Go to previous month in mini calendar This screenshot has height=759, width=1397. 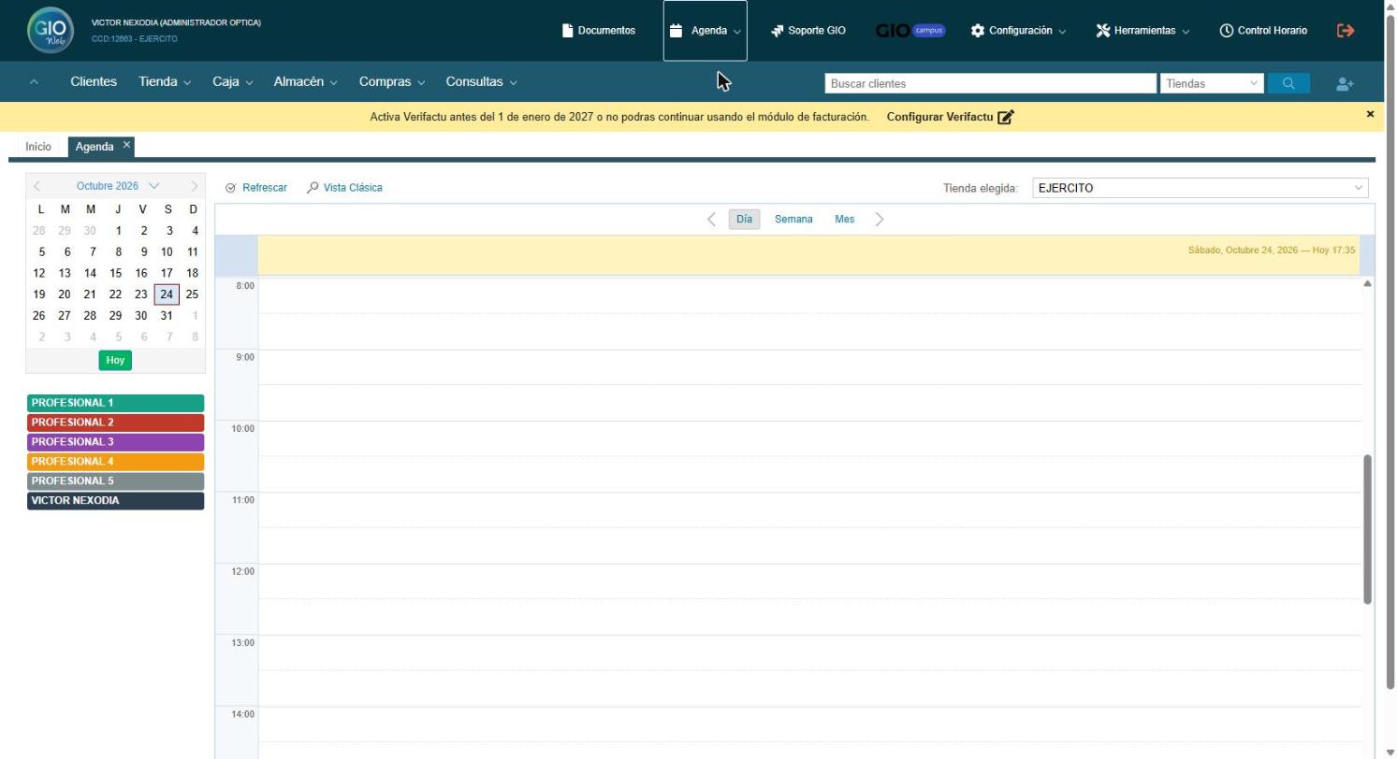tap(37, 186)
